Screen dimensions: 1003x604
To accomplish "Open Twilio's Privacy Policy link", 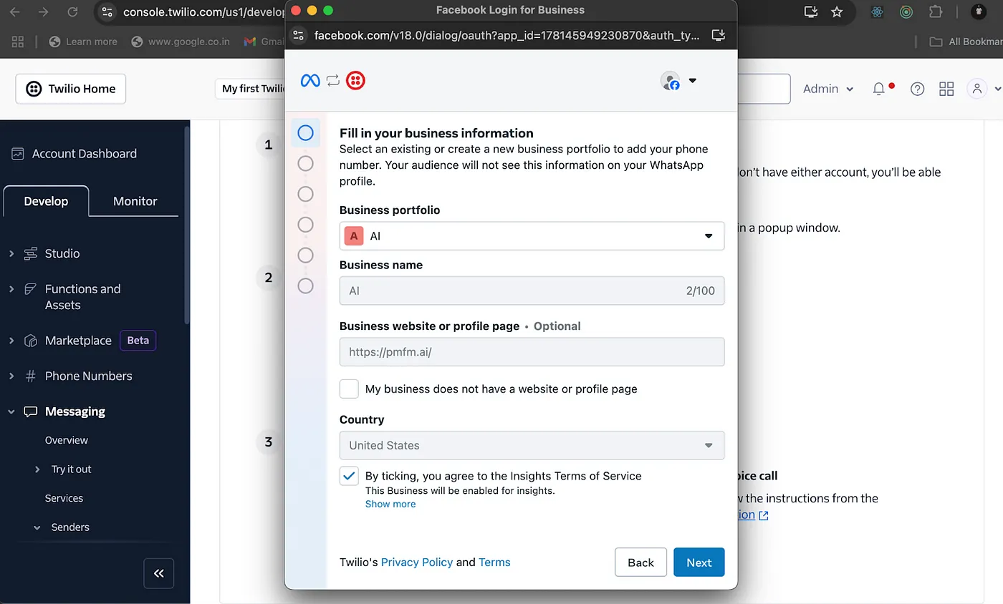I will (x=417, y=562).
